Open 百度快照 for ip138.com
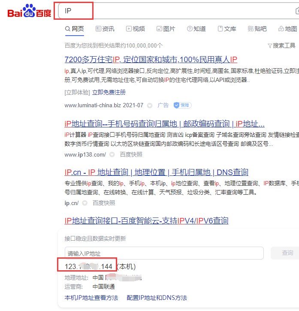Image resolution: width=299 pixels, height=311 pixels. pos(131,154)
